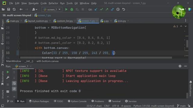
Task: Open the Python Packages tool window
Action: point(39,101)
